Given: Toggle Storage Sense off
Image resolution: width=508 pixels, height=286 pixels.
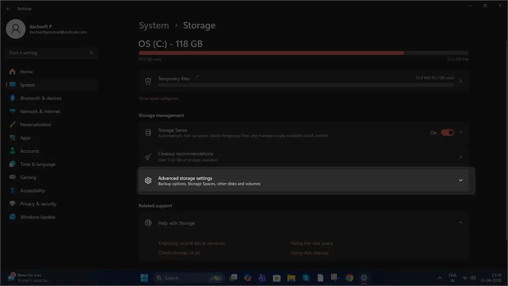Looking at the screenshot, I should [448, 132].
